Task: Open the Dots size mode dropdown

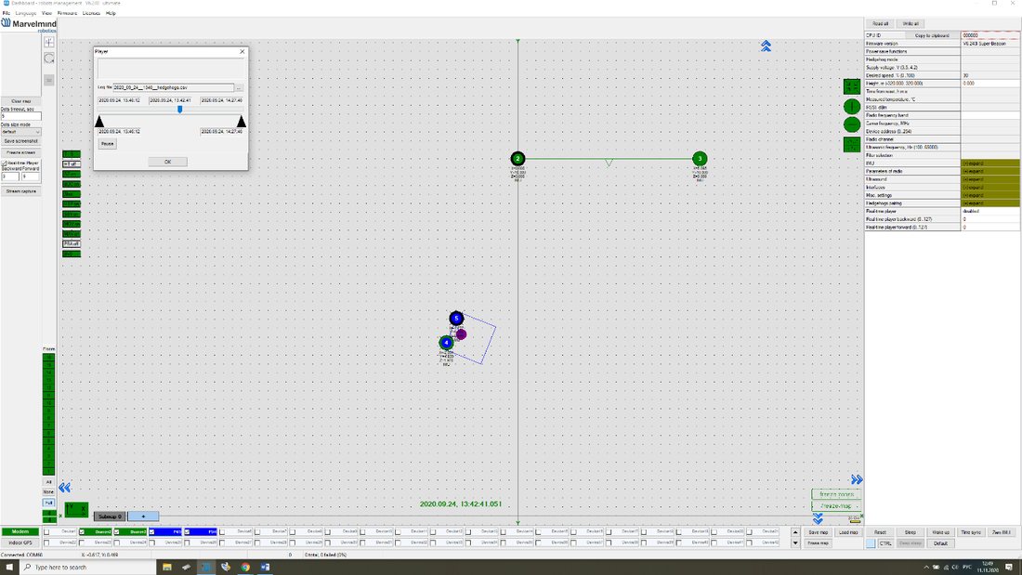Action: pos(20,132)
